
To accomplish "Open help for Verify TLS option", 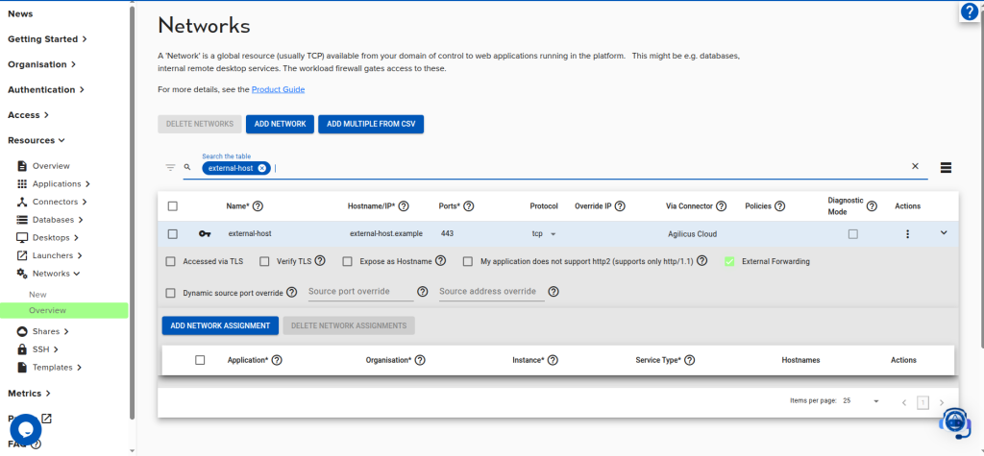I will tap(320, 261).
